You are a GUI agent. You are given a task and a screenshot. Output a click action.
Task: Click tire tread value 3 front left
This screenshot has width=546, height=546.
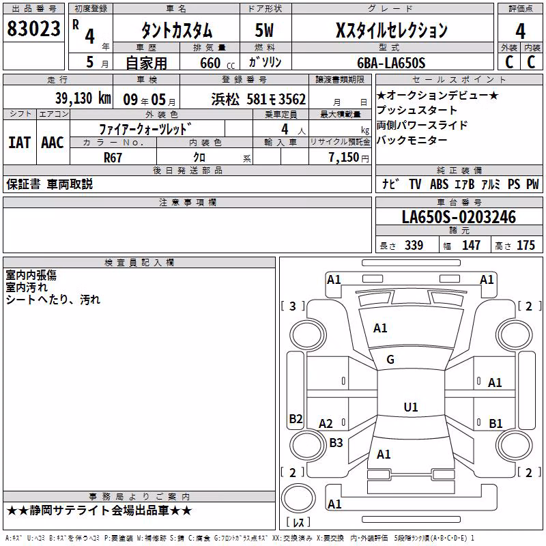click(293, 306)
